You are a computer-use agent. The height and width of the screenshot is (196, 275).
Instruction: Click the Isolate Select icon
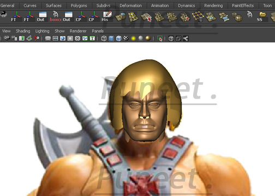(159, 38)
